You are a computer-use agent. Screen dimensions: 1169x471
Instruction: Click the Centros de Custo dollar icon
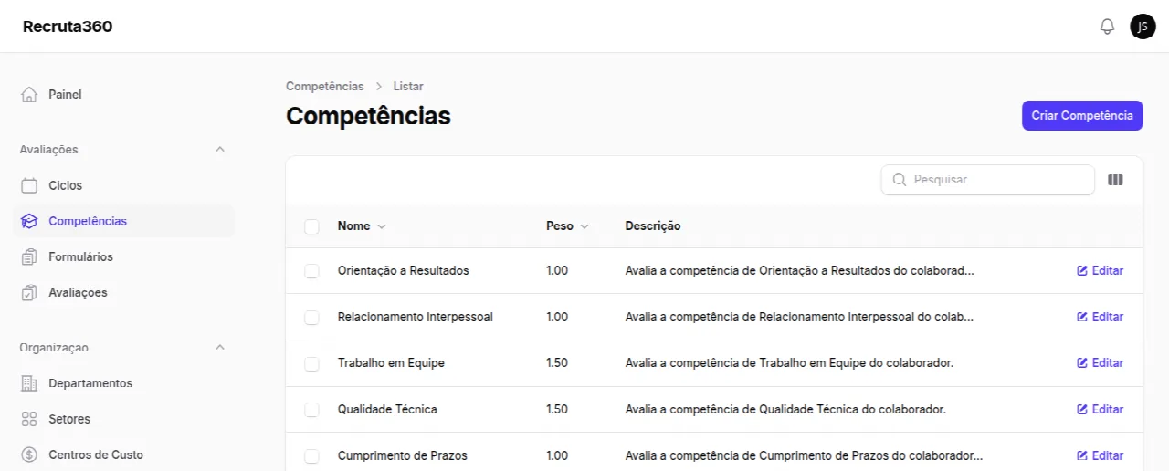29,455
